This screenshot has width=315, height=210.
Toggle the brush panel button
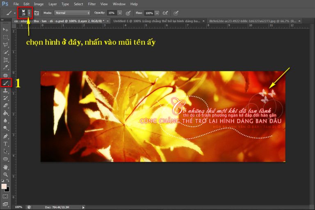37,13
